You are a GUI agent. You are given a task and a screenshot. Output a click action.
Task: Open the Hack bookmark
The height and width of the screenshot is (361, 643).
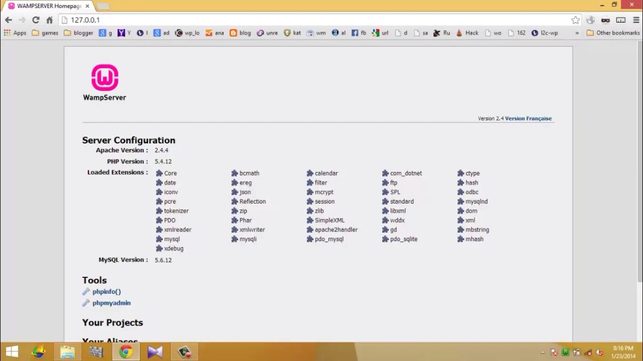pyautogui.click(x=467, y=33)
